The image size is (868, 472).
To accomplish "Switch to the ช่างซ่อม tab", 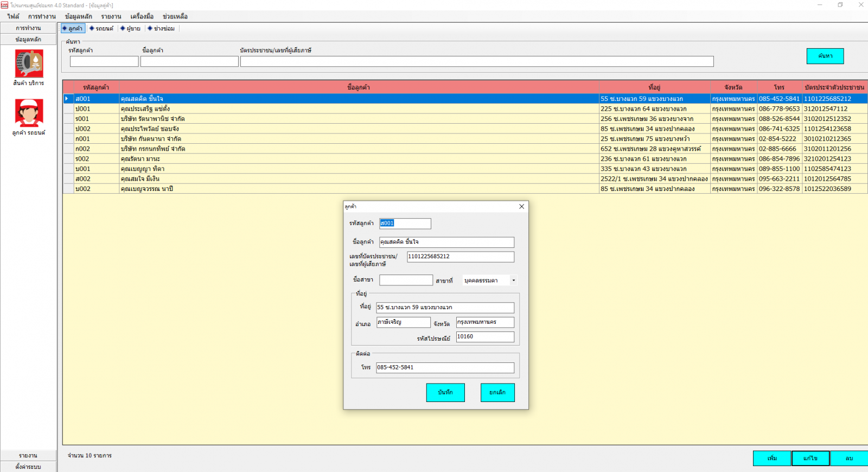I will click(x=161, y=28).
